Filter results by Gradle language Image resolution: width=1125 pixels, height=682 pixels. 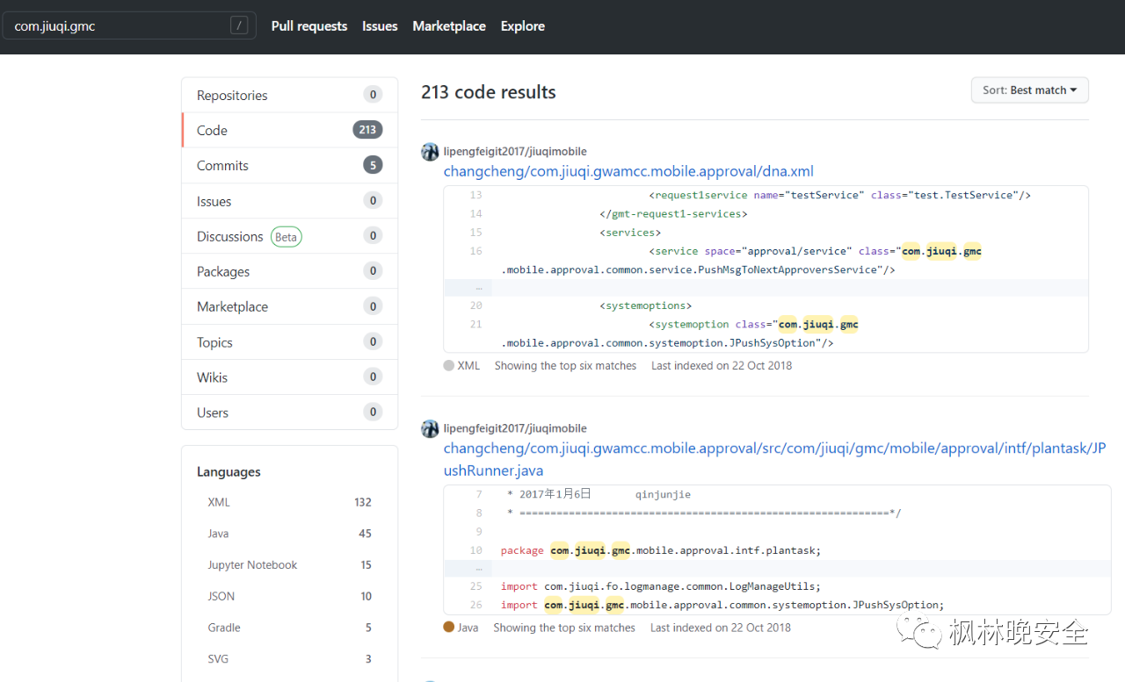[289, 628]
